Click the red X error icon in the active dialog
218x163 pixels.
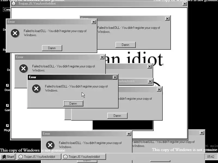pyautogui.click(x=36, y=89)
